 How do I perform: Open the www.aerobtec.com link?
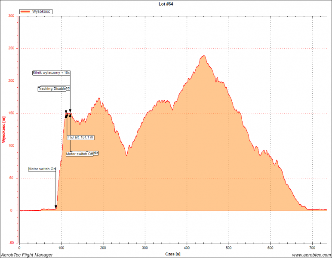point(311,255)
